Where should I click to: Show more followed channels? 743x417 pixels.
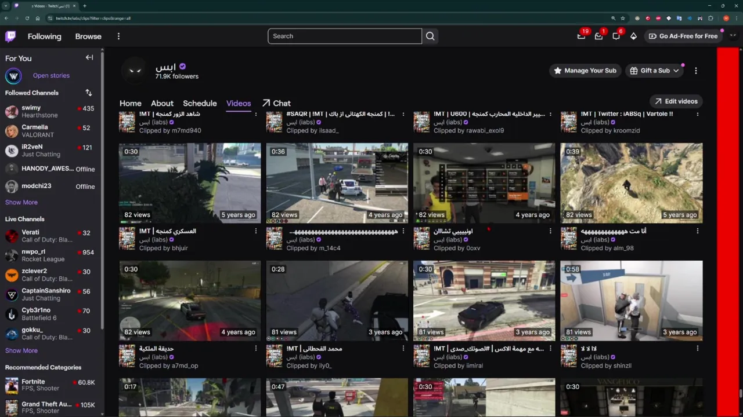[x=21, y=202]
